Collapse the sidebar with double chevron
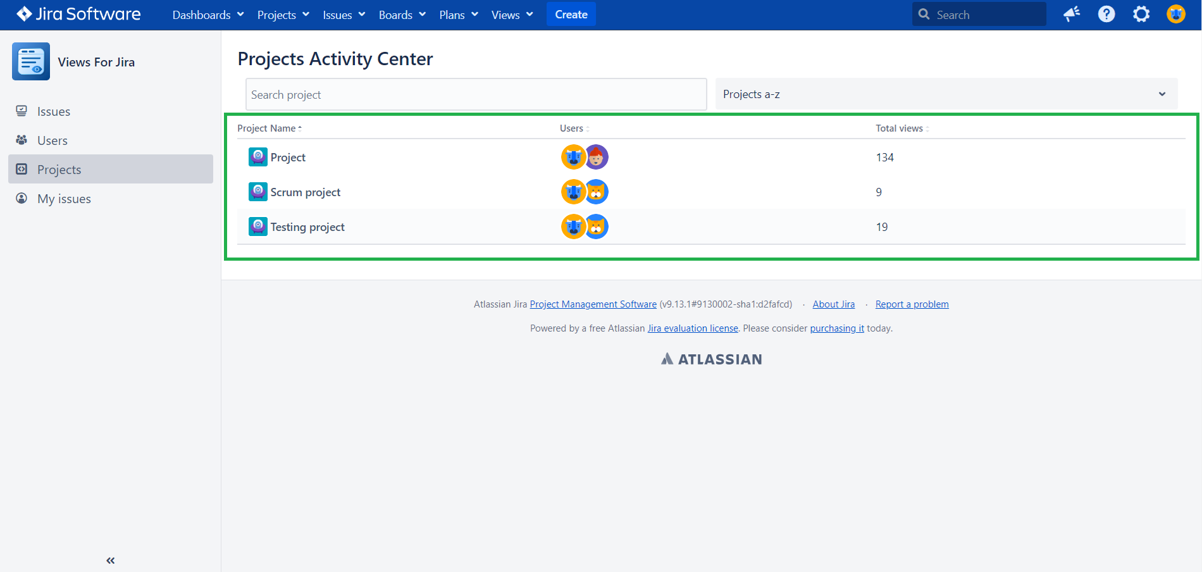1202x572 pixels. (111, 561)
